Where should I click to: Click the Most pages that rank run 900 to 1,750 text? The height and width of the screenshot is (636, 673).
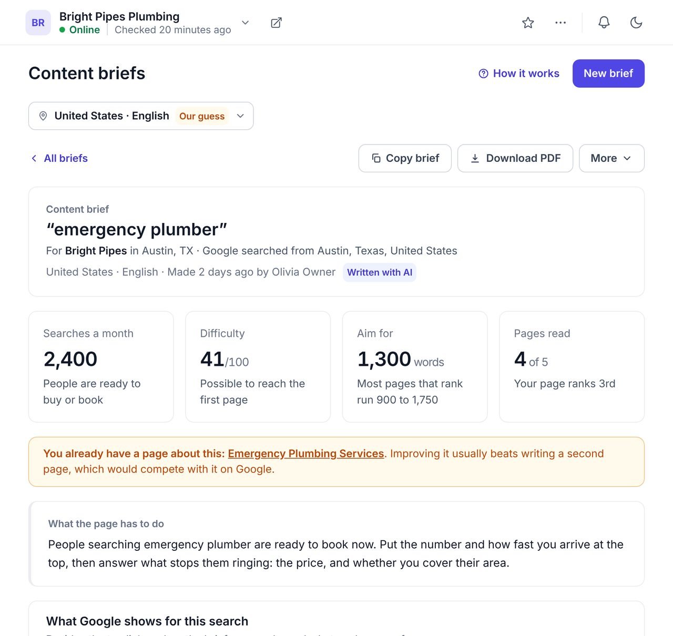[x=410, y=392]
